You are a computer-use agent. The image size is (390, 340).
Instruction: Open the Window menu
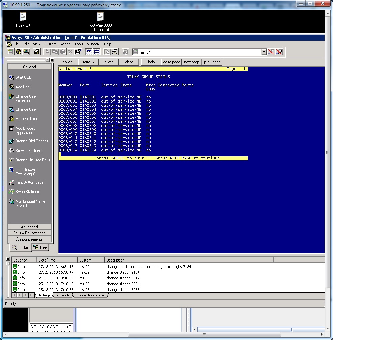[x=93, y=44]
